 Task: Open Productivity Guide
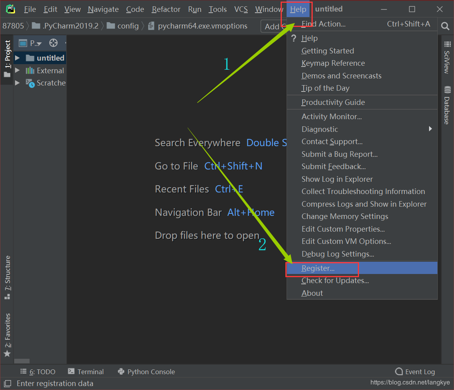(362, 102)
